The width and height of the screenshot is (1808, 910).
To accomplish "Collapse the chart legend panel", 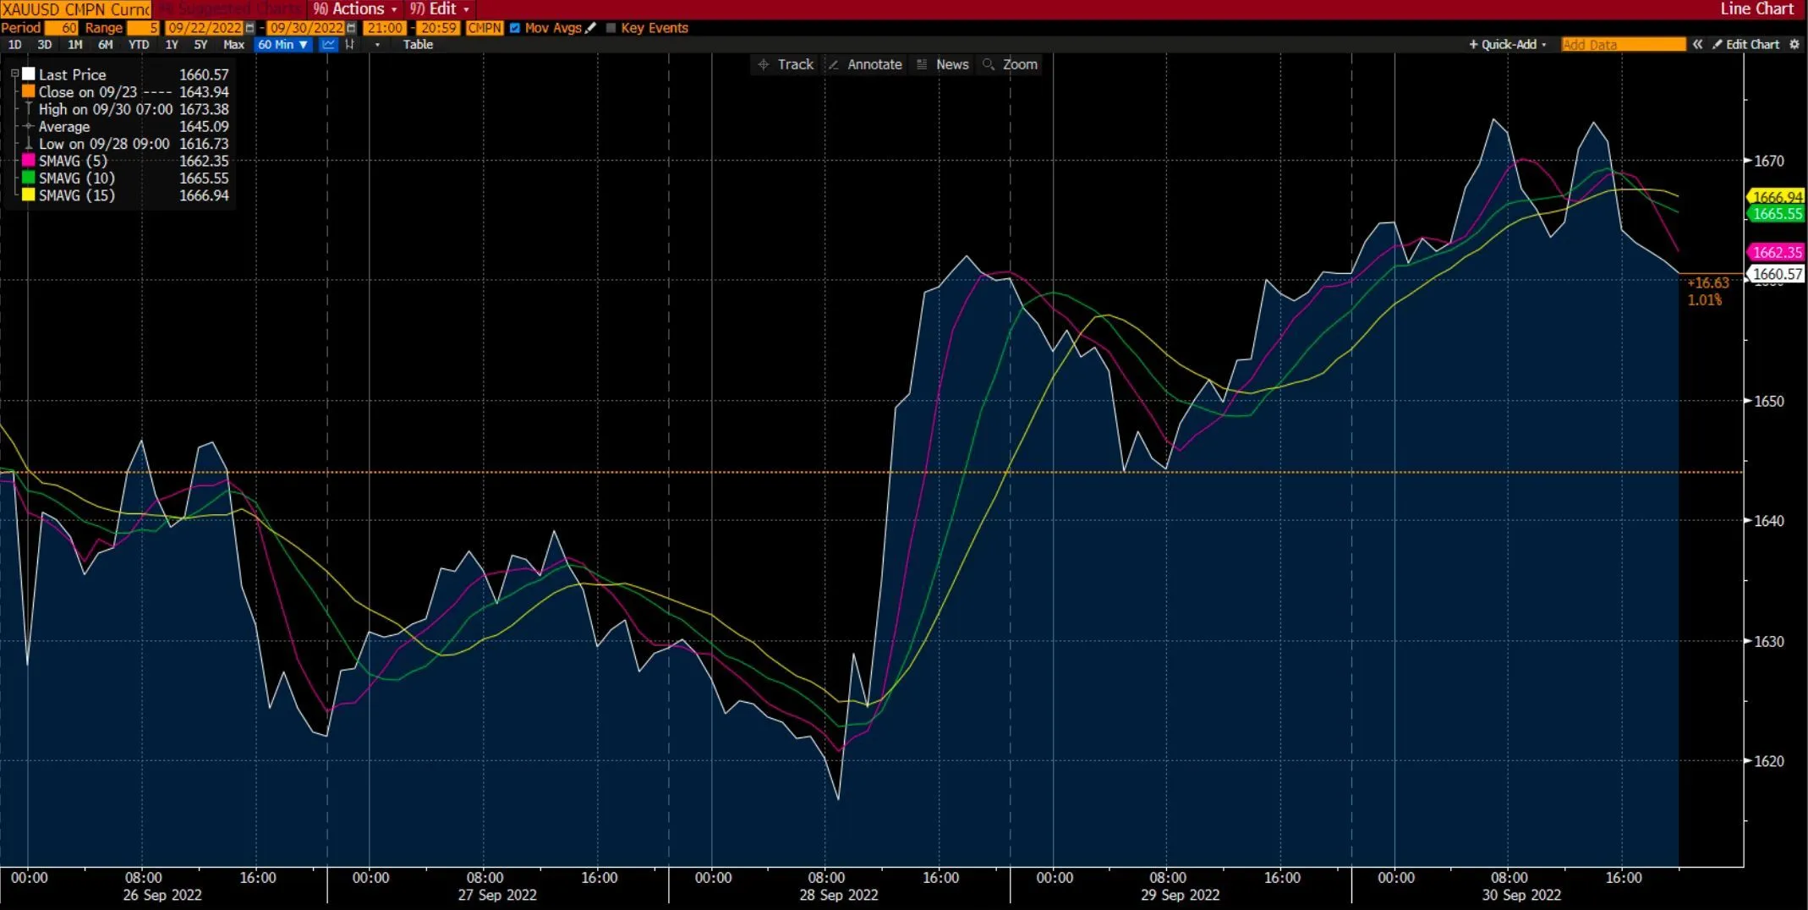I will click(x=14, y=73).
